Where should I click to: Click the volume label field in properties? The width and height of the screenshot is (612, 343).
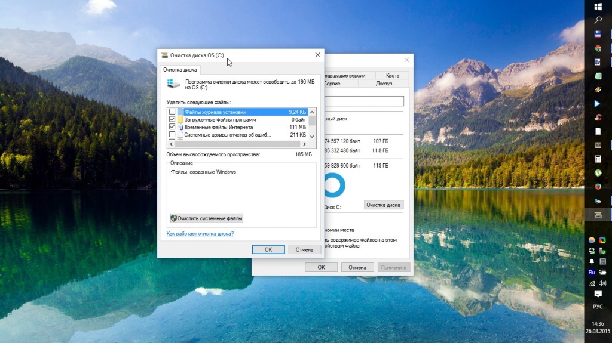coord(364,101)
